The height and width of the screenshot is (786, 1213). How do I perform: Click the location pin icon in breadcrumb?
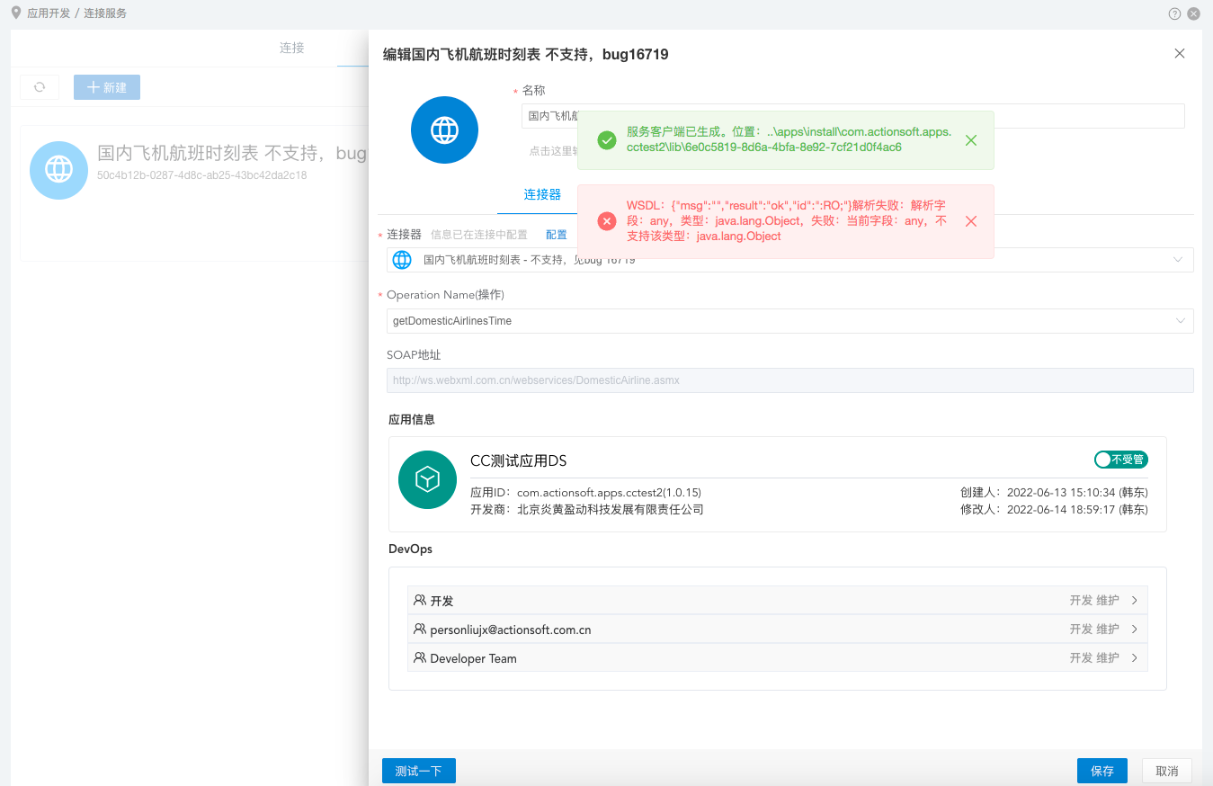tap(15, 13)
